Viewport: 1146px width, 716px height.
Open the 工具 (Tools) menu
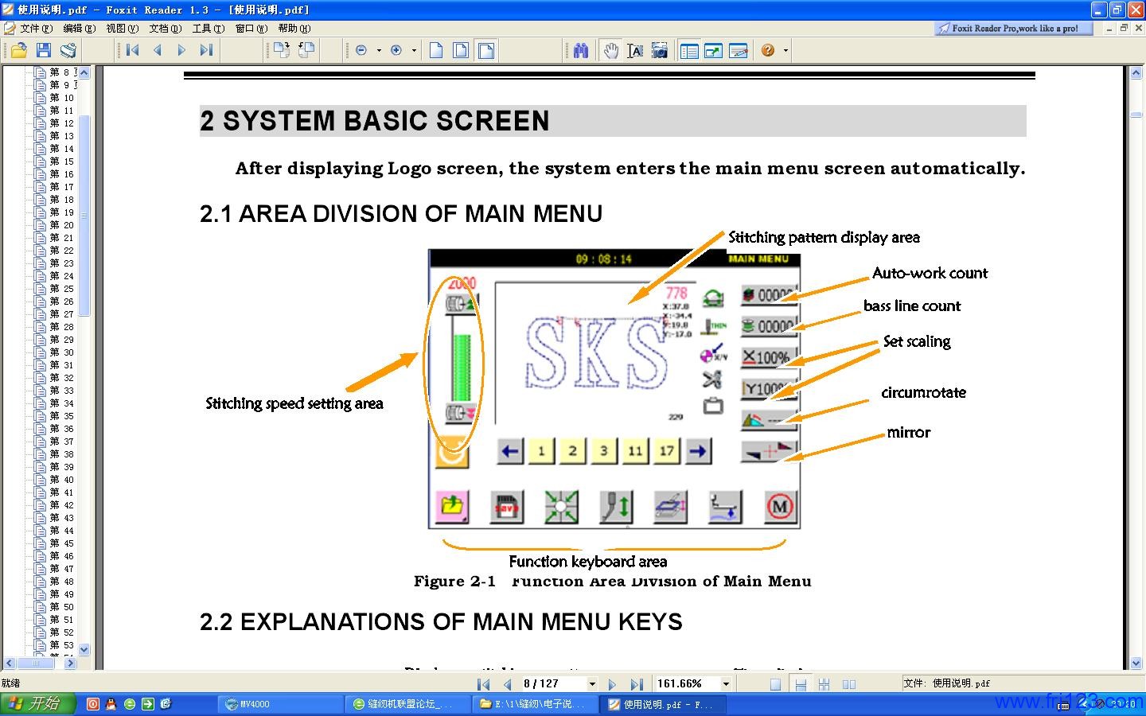click(x=208, y=29)
